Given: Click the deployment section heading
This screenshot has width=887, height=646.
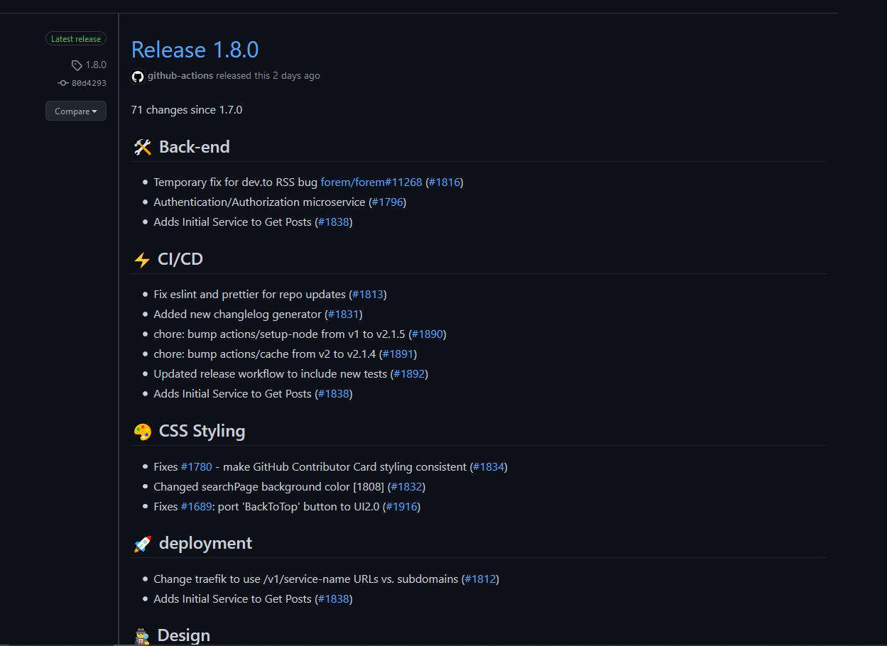Looking at the screenshot, I should 205,543.
